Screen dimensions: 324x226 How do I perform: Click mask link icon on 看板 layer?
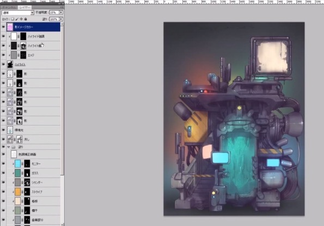click(x=22, y=201)
